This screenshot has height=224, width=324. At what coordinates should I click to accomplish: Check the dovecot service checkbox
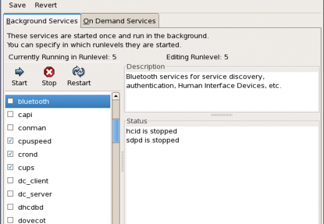pos(11,220)
